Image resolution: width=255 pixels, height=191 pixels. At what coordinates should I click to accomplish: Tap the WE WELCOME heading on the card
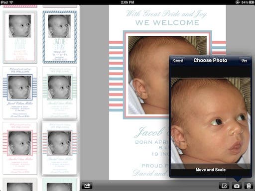click(167, 23)
